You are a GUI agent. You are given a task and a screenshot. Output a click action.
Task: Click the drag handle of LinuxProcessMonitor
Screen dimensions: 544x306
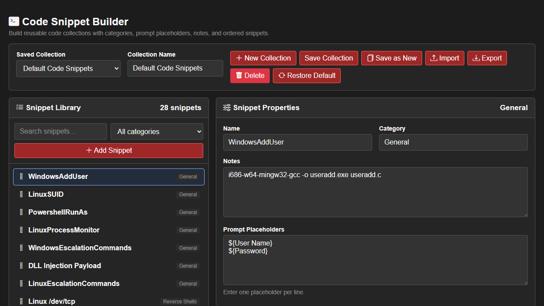tap(21, 230)
